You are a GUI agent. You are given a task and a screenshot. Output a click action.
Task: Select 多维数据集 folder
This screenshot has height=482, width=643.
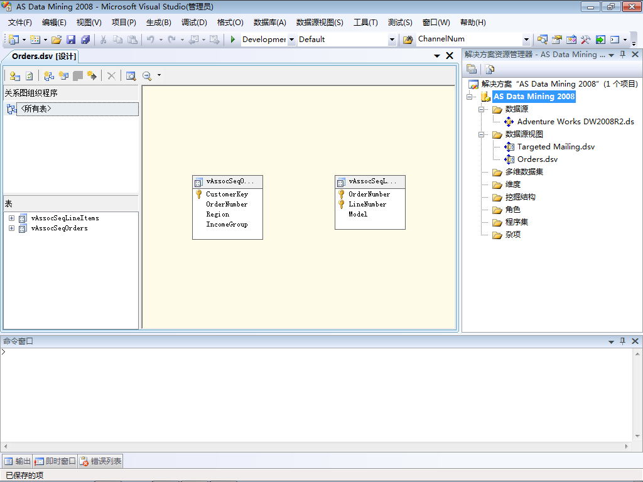pyautogui.click(x=524, y=172)
